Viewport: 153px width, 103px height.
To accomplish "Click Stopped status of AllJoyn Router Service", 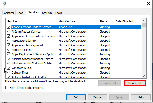I will 105,32.
